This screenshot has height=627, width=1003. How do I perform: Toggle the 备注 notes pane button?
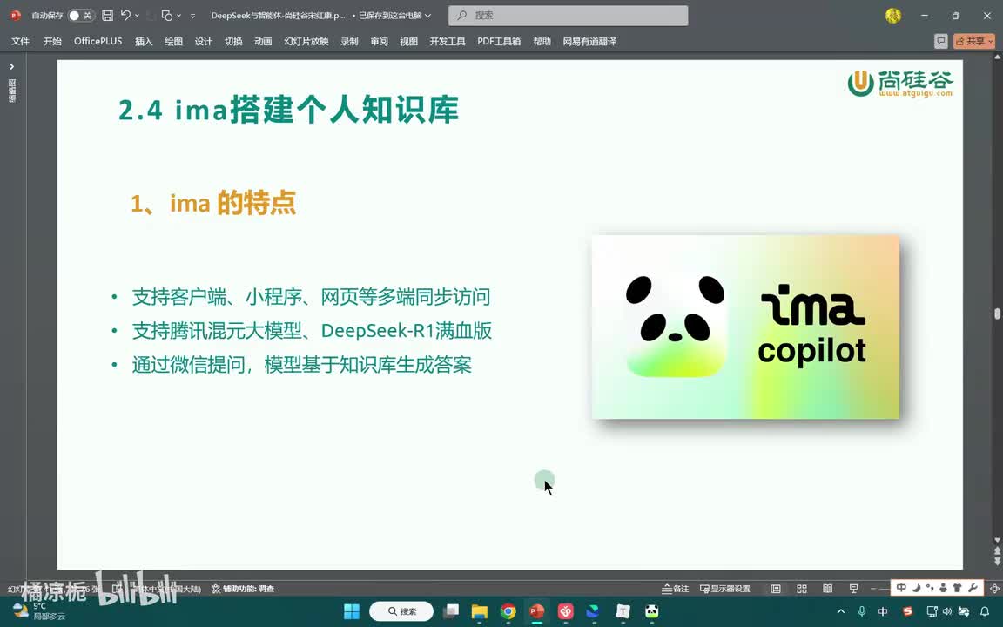pos(676,589)
